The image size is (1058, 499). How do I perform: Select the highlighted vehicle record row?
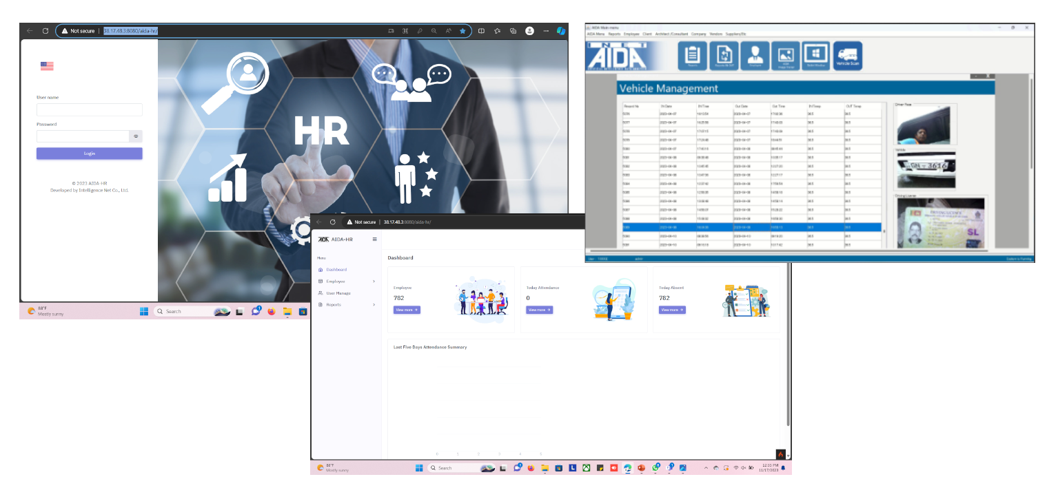coord(737,227)
